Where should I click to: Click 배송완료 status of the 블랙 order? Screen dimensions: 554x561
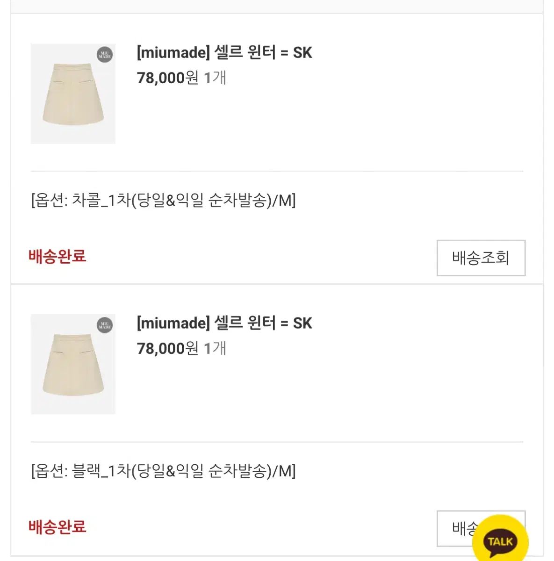click(58, 526)
